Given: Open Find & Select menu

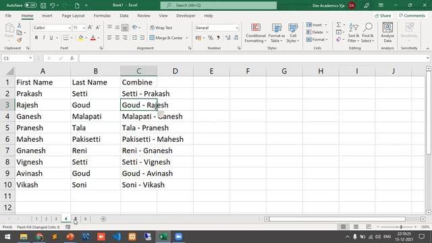Looking at the screenshot, I should pyautogui.click(x=367, y=33).
